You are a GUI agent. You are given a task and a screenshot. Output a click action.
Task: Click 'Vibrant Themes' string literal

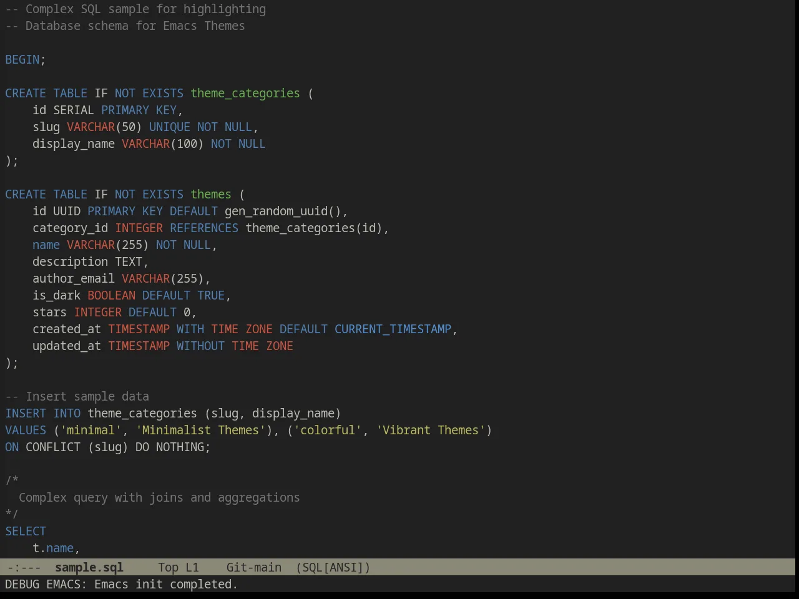431,430
